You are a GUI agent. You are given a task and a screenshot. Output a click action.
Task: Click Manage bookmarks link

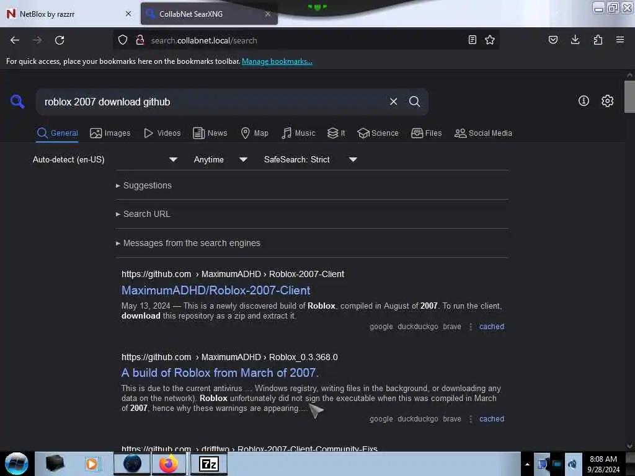[277, 61]
